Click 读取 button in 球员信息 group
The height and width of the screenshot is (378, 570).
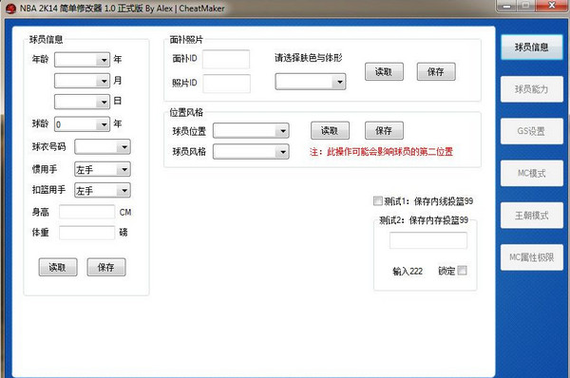point(58,267)
